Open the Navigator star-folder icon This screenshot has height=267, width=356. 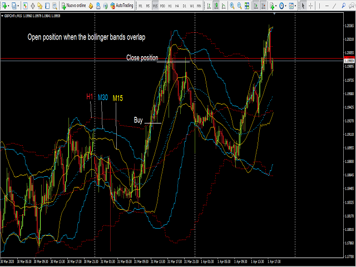[40, 6]
